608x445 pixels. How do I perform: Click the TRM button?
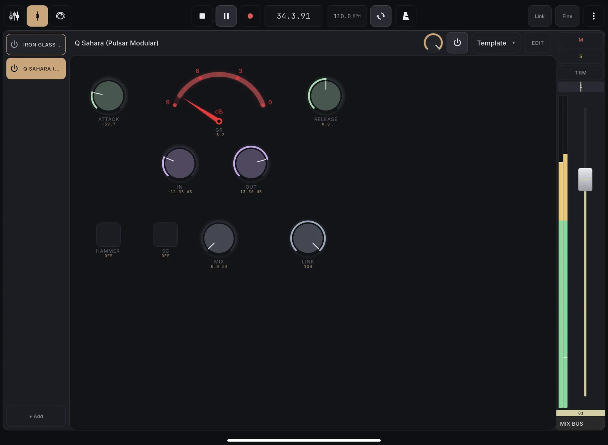click(x=581, y=73)
